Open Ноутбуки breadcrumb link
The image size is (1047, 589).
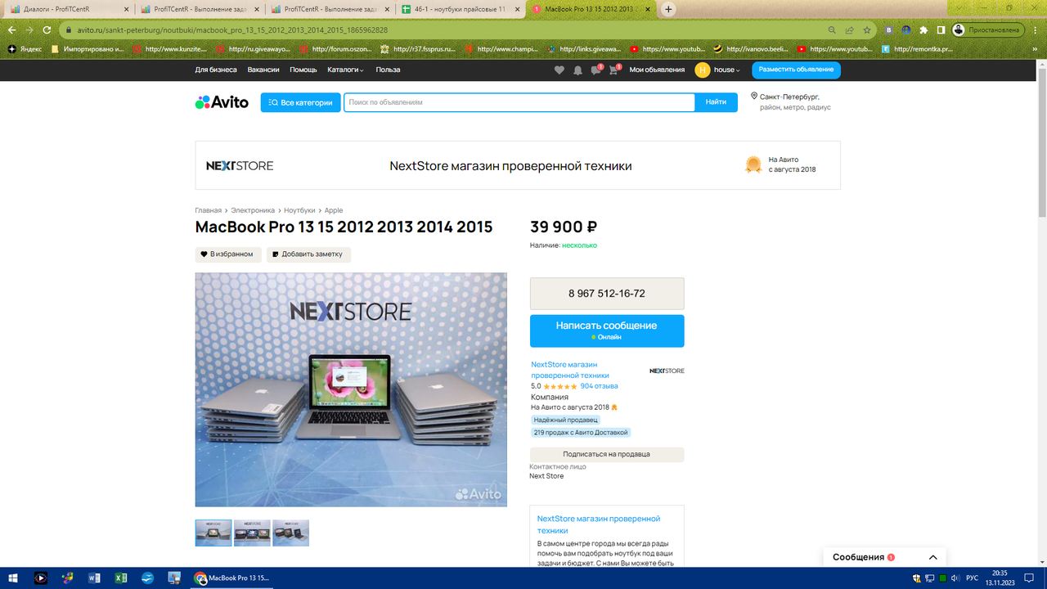click(x=299, y=210)
